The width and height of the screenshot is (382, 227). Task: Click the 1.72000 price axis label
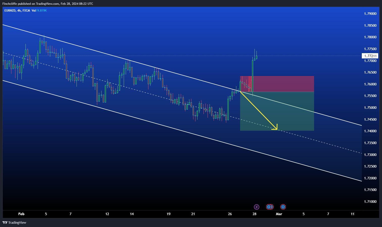tap(370, 178)
